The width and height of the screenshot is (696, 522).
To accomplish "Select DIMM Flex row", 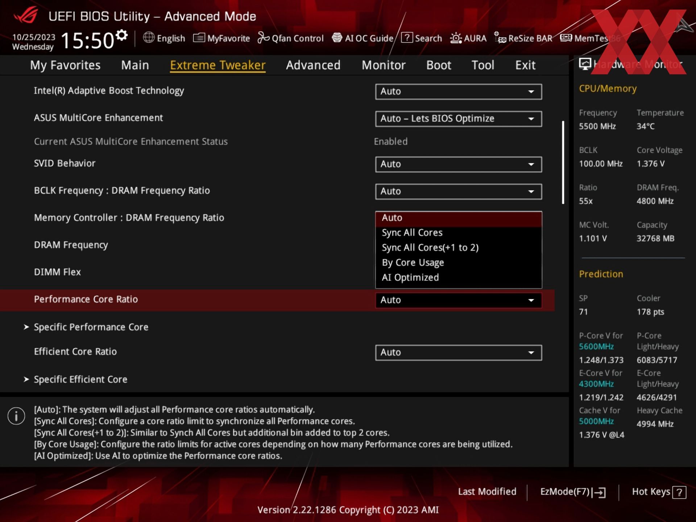I will (x=57, y=272).
